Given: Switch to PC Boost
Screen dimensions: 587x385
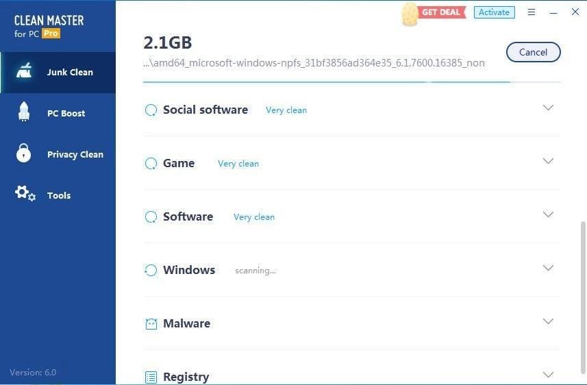Looking at the screenshot, I should [x=58, y=113].
